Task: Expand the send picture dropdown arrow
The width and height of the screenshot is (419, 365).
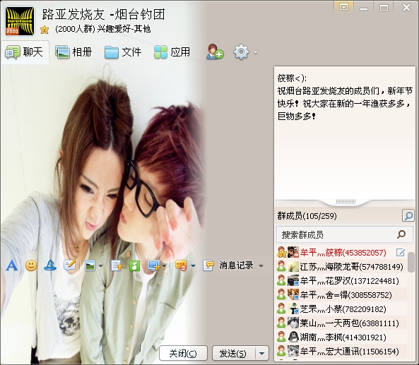Action: [x=101, y=265]
